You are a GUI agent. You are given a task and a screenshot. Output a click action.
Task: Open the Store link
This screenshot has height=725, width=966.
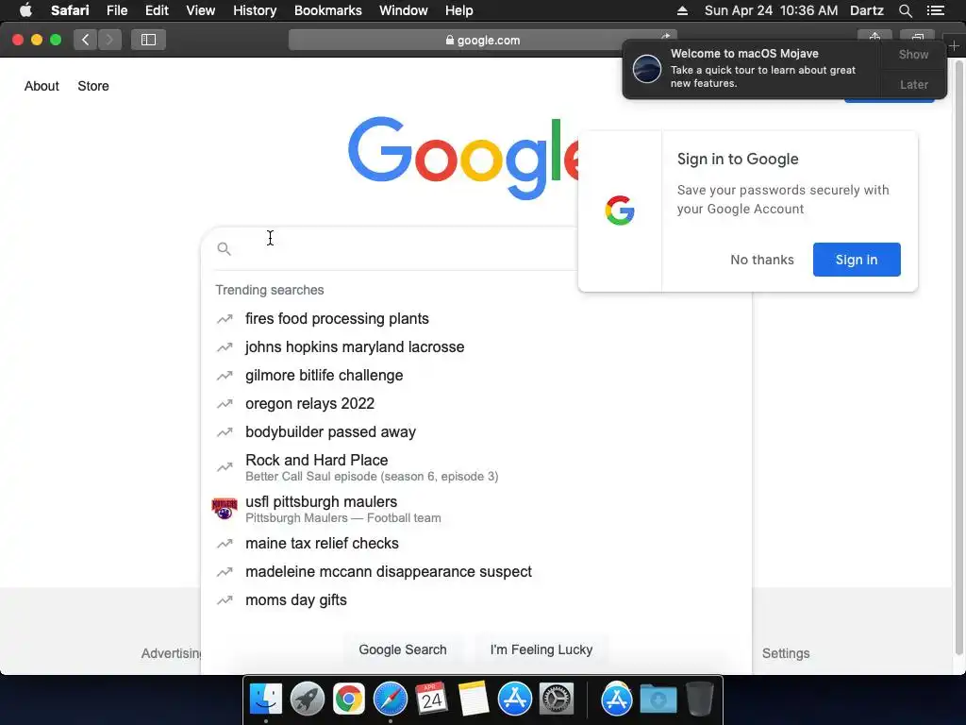point(93,86)
